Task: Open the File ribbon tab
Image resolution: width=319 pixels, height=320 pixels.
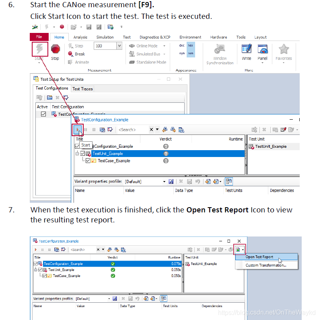Action: click(39, 37)
